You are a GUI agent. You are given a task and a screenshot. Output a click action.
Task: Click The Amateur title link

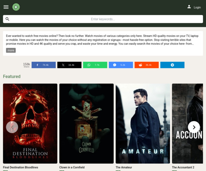[x=124, y=167]
